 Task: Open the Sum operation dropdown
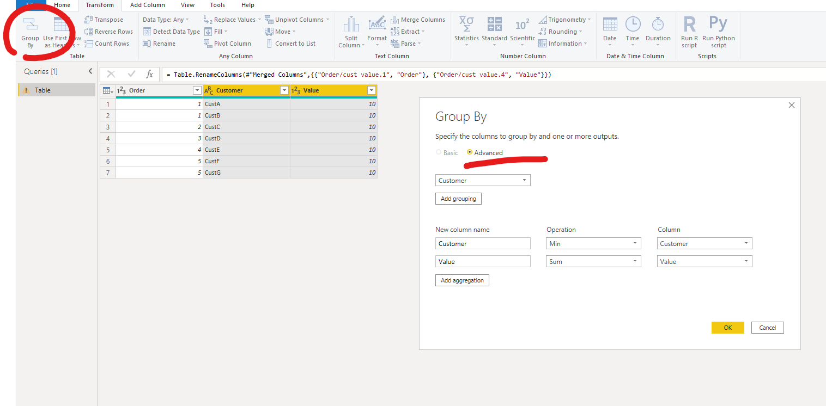(x=593, y=261)
